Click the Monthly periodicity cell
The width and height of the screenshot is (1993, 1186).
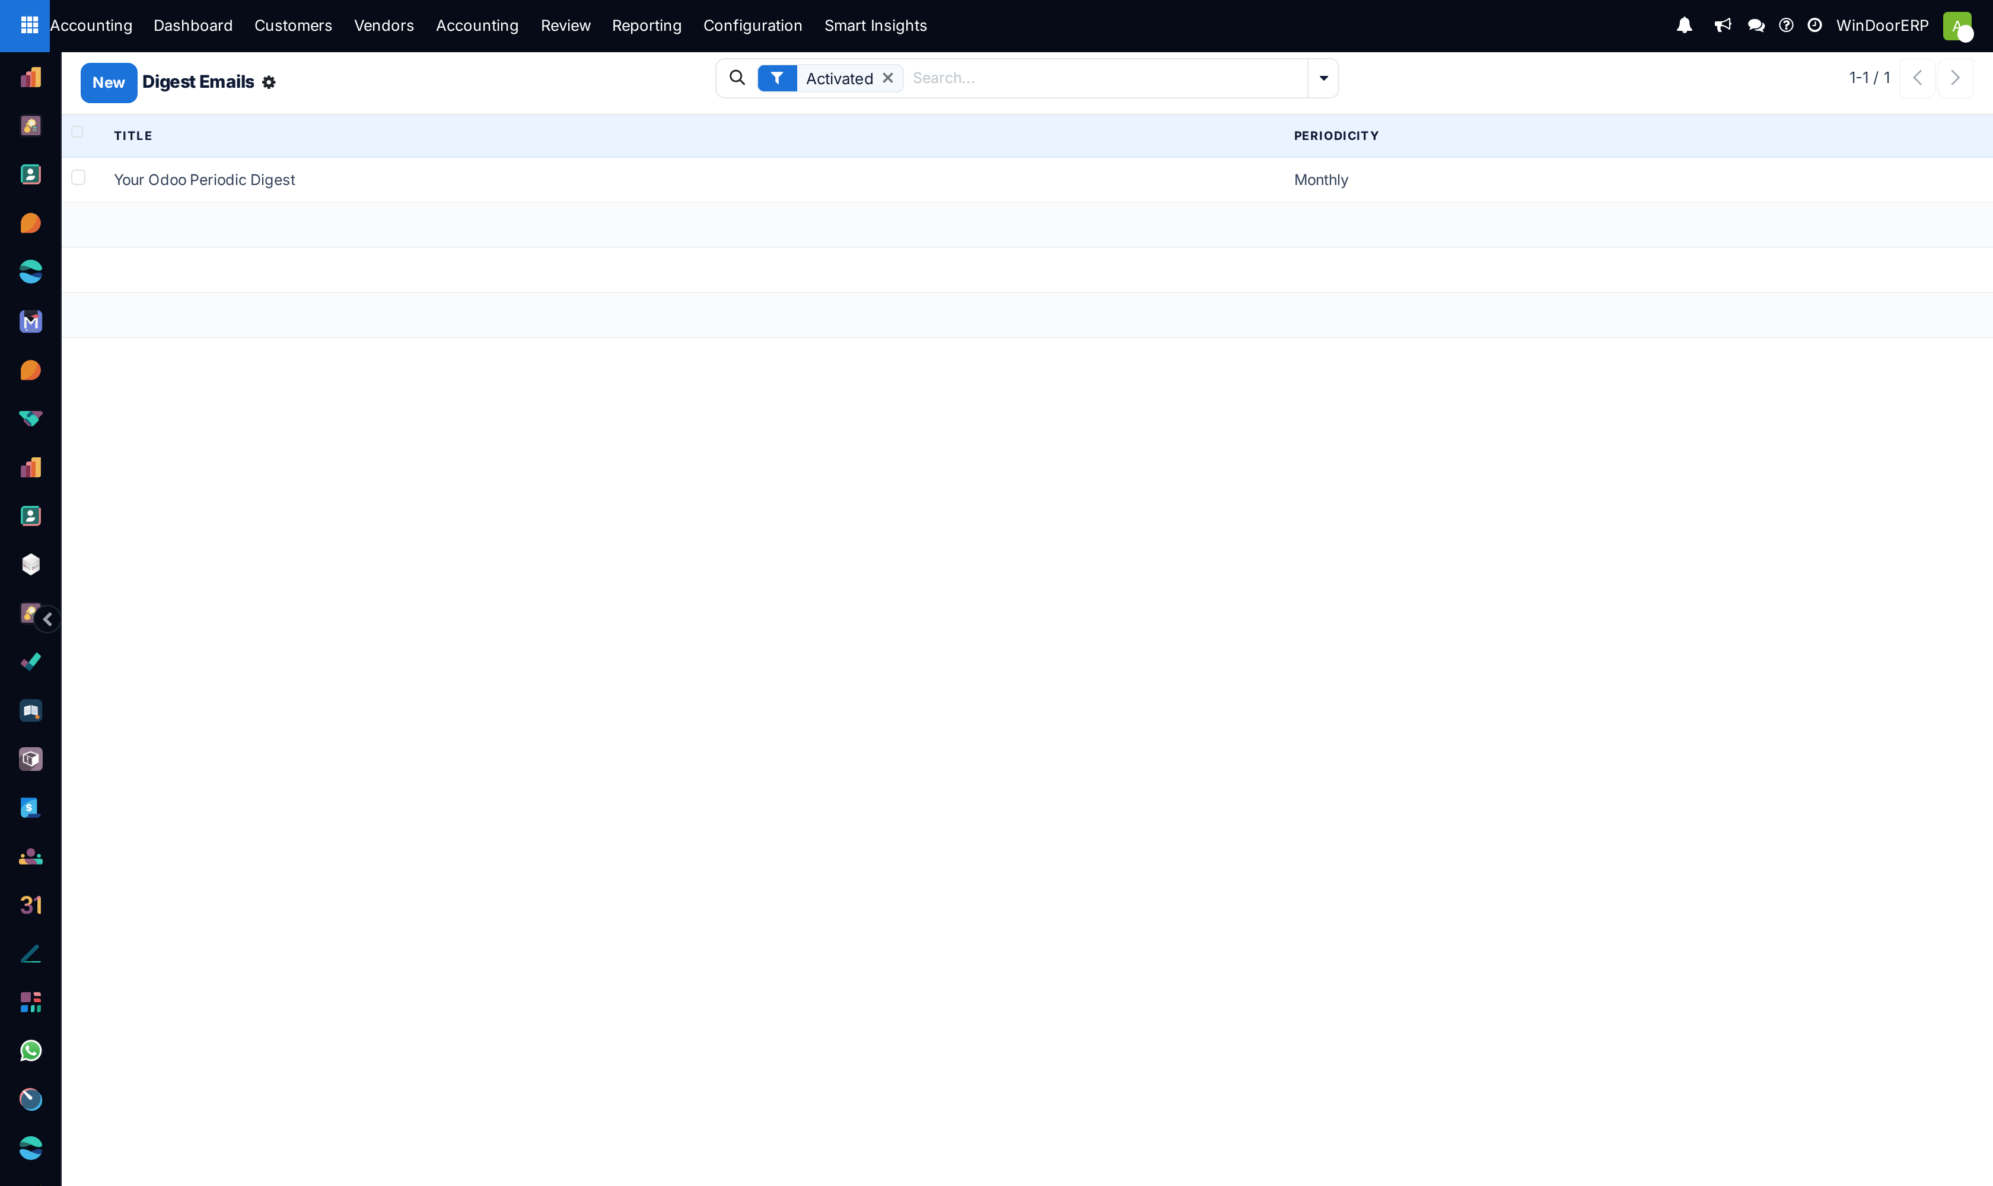(1321, 180)
